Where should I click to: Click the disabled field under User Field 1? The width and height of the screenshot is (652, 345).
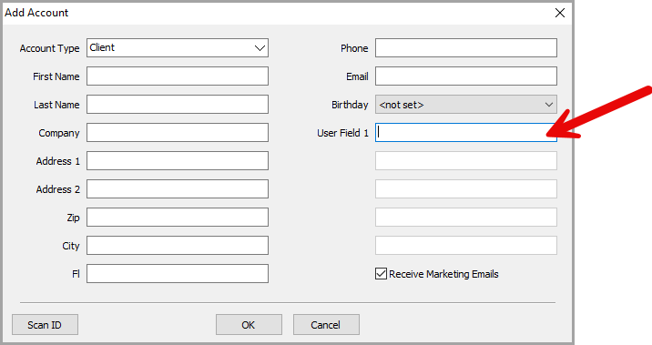click(466, 161)
